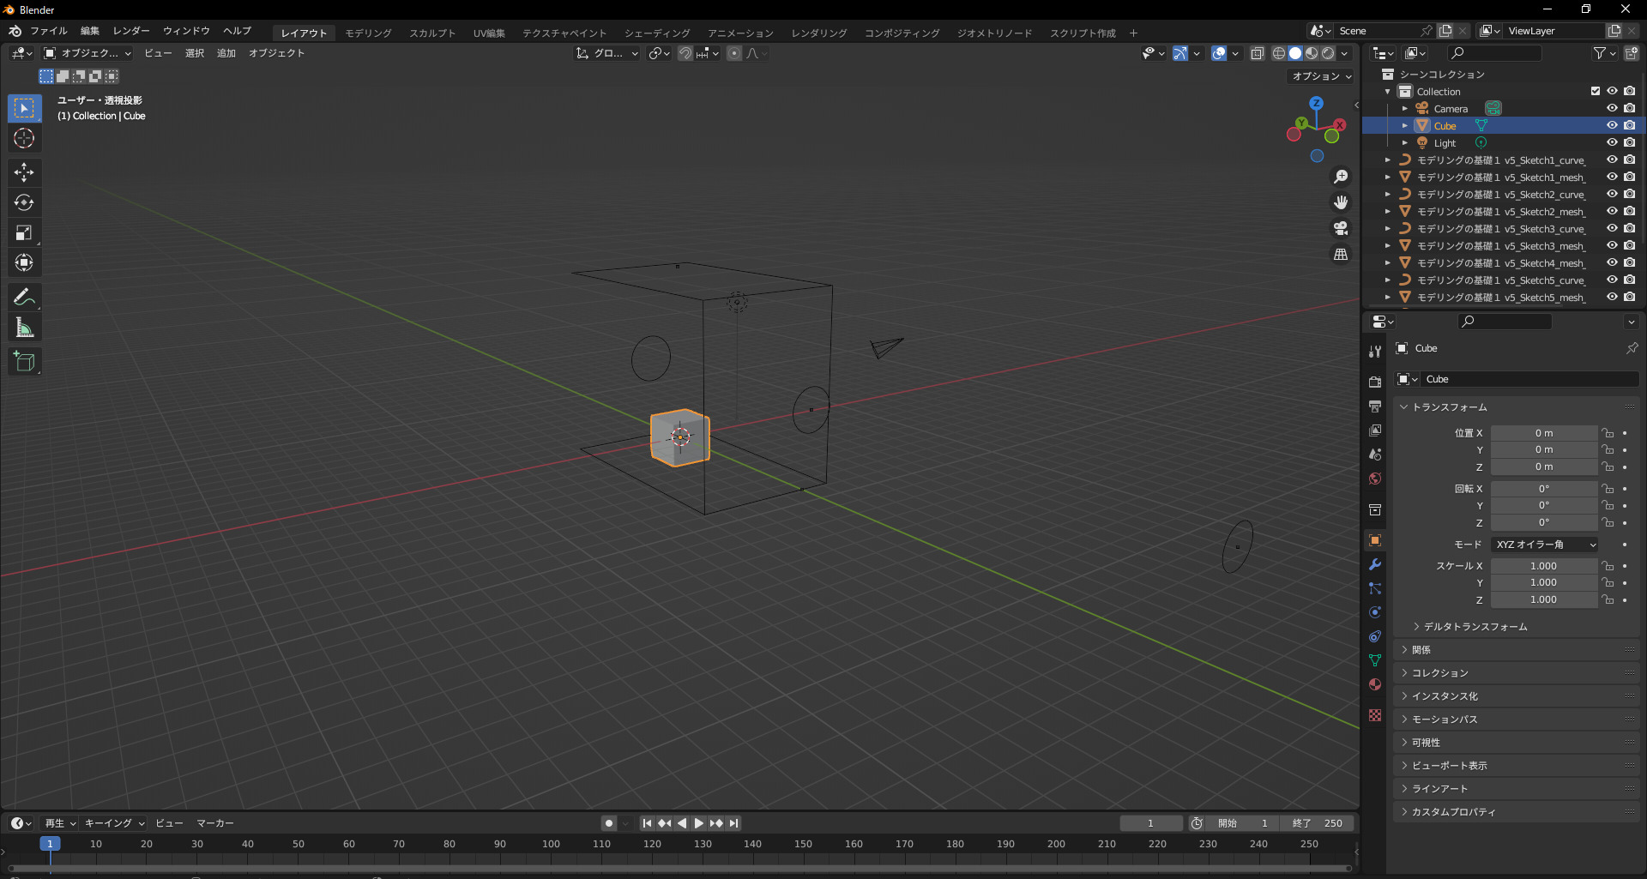Select the Add Cube tool
The image size is (1647, 879).
24,362
